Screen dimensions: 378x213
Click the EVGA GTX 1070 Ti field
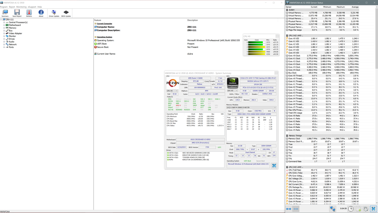tap(258, 78)
